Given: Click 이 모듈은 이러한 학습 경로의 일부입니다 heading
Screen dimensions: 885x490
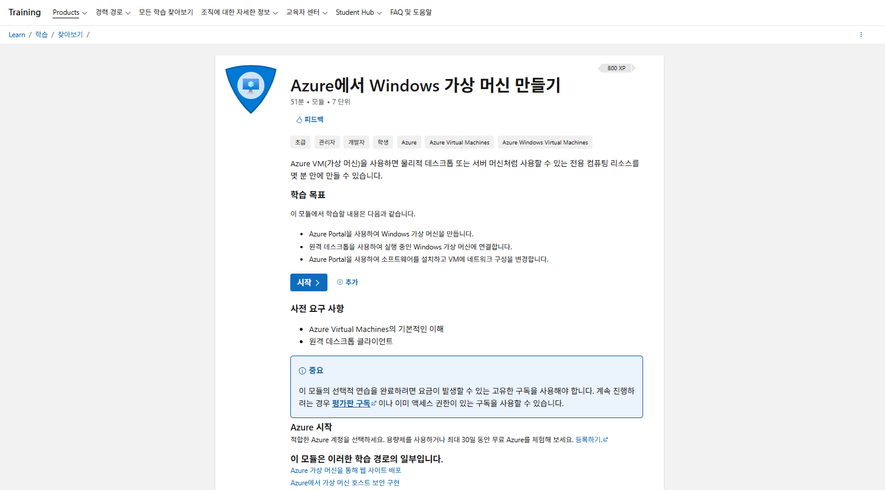Looking at the screenshot, I should point(366,459).
